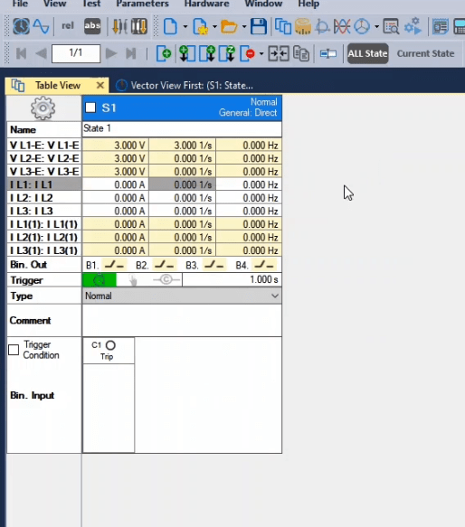Click the Save diskette icon in toolbar
Screen dimensions: 465x527
point(259,26)
